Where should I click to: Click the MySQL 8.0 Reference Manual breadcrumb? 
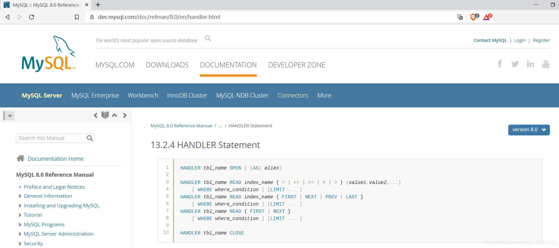point(181,126)
